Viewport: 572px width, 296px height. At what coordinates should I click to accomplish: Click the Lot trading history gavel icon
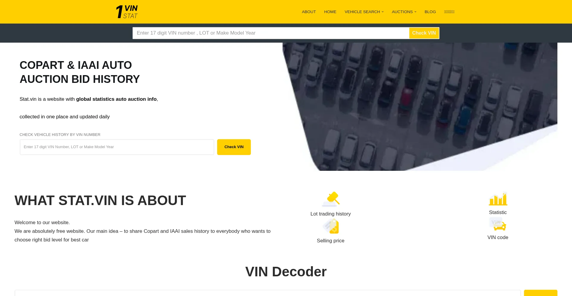[x=331, y=199]
